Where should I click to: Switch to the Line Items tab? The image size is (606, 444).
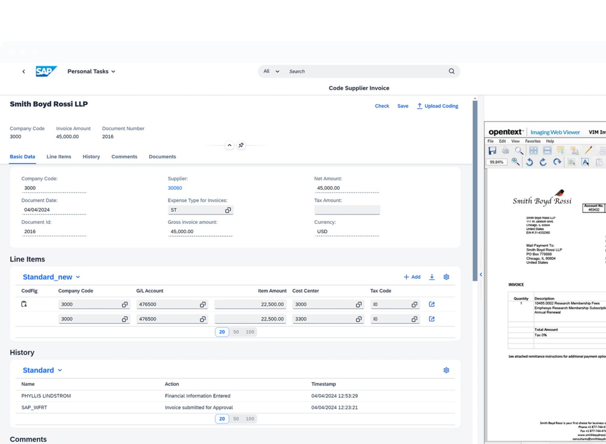pyautogui.click(x=59, y=157)
